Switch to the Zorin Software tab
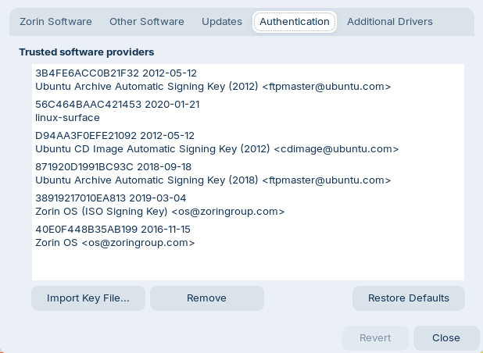 (x=55, y=22)
